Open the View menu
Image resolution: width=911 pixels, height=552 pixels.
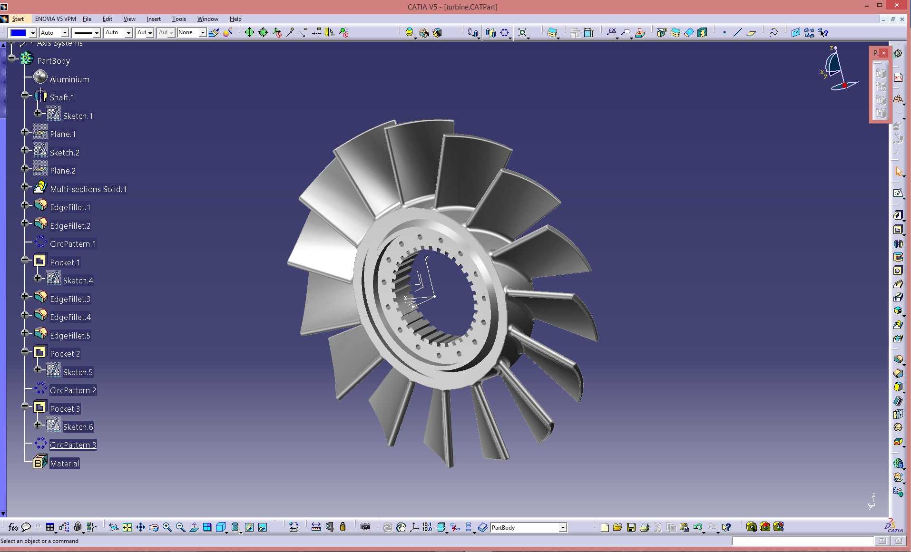[x=129, y=19]
